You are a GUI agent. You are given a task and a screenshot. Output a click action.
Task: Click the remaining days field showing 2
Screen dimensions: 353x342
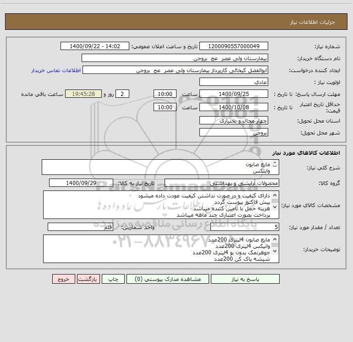(122, 94)
